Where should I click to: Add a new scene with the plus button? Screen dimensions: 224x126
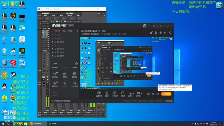[x=78, y=31]
